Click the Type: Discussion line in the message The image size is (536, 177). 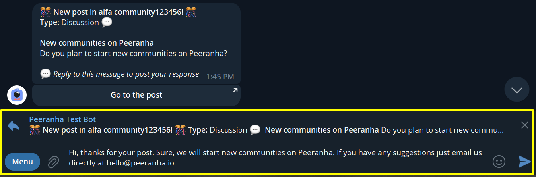76,23
